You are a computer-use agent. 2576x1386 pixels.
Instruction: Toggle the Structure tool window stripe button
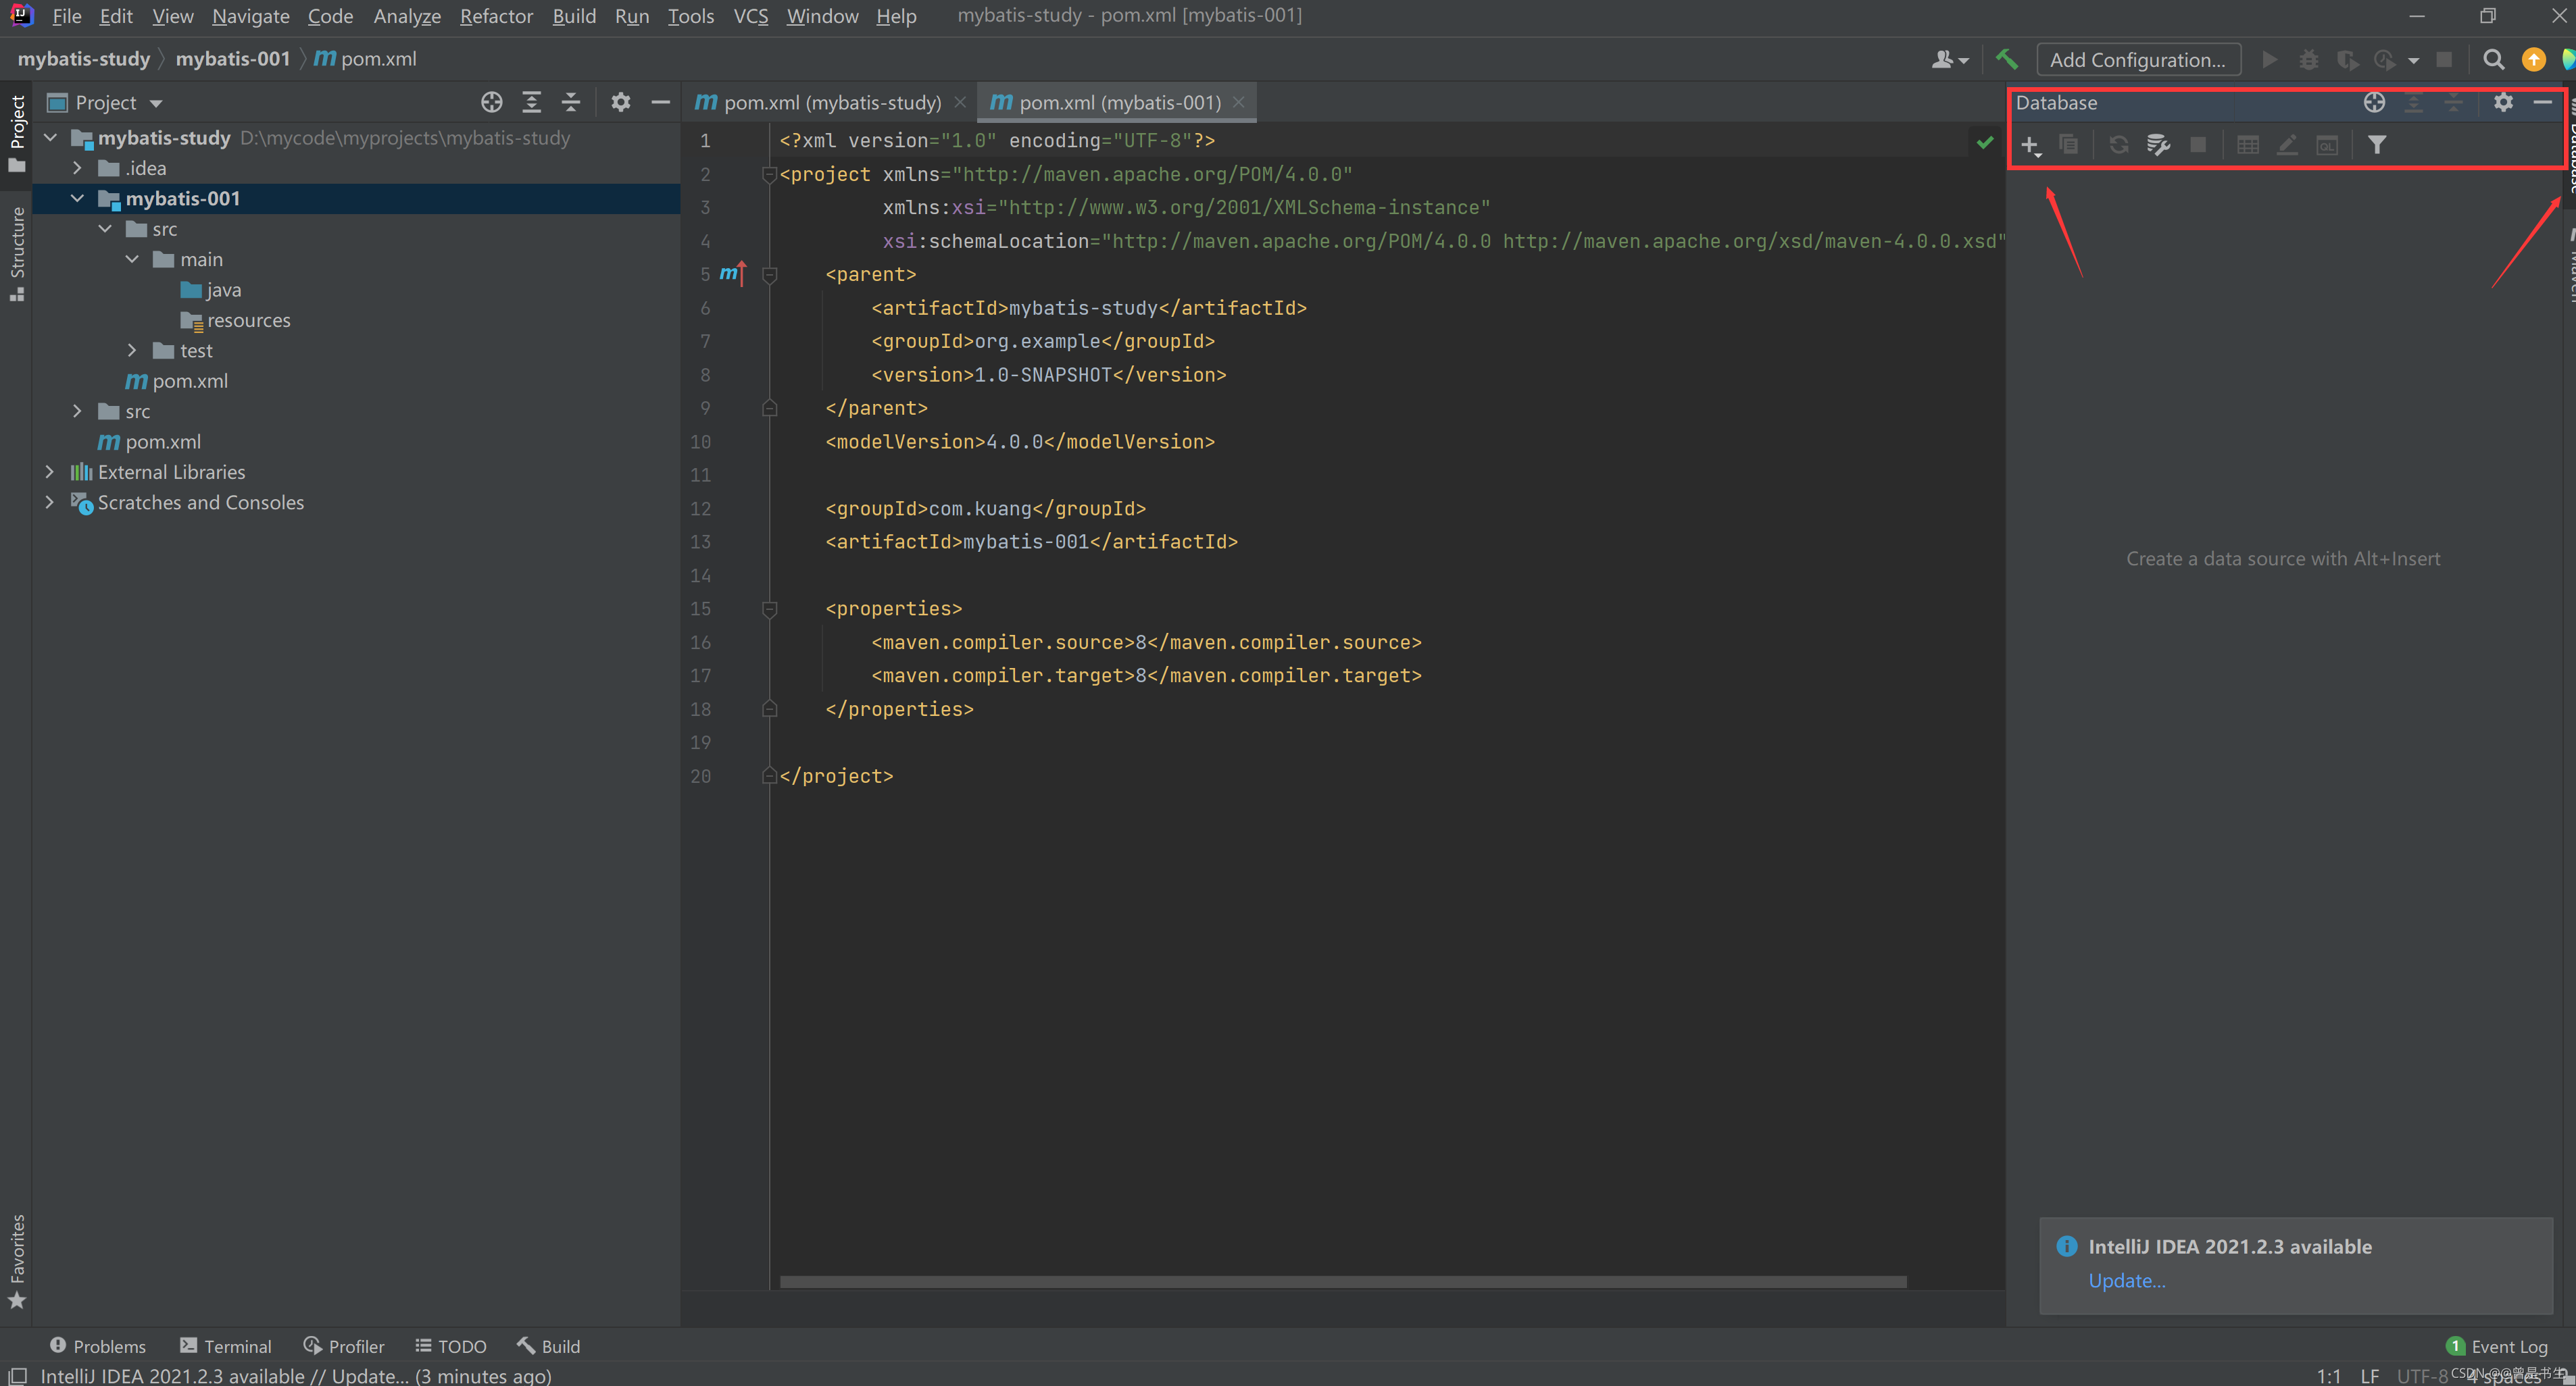click(x=16, y=254)
